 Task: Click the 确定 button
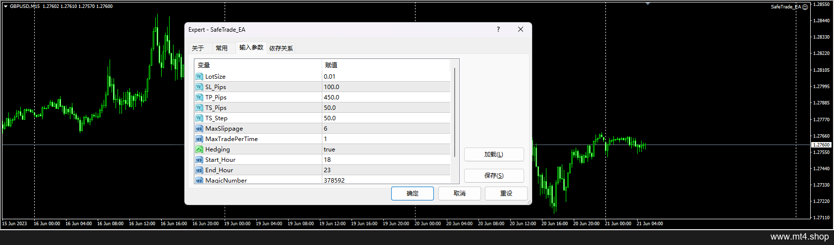point(413,194)
